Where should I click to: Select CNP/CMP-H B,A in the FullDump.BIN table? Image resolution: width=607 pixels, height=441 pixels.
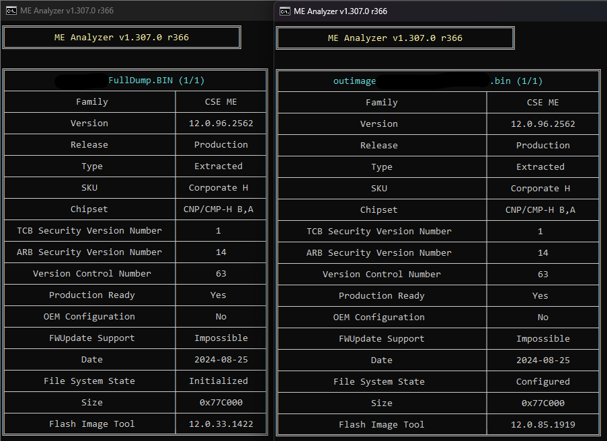[x=218, y=209]
